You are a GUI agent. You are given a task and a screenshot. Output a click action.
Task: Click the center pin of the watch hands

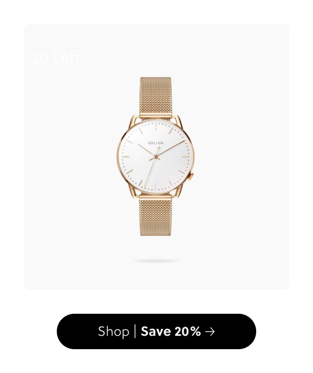pyautogui.click(x=156, y=156)
